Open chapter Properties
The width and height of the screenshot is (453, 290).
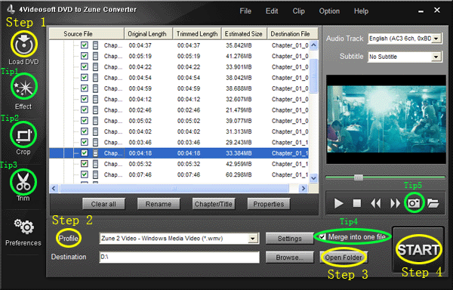[269, 204]
